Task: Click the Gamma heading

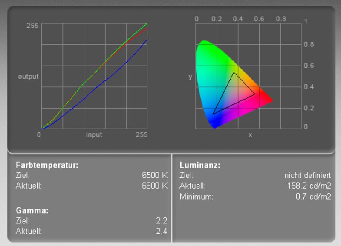Action: 32,210
